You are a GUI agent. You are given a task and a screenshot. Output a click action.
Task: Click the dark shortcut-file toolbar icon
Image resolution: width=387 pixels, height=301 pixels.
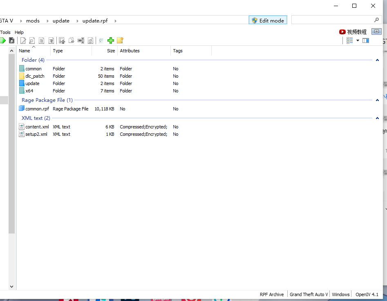click(x=11, y=40)
